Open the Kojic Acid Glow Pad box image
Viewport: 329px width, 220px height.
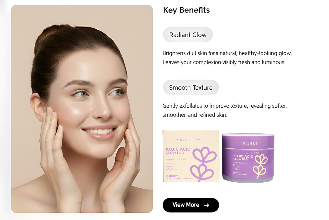191,156
